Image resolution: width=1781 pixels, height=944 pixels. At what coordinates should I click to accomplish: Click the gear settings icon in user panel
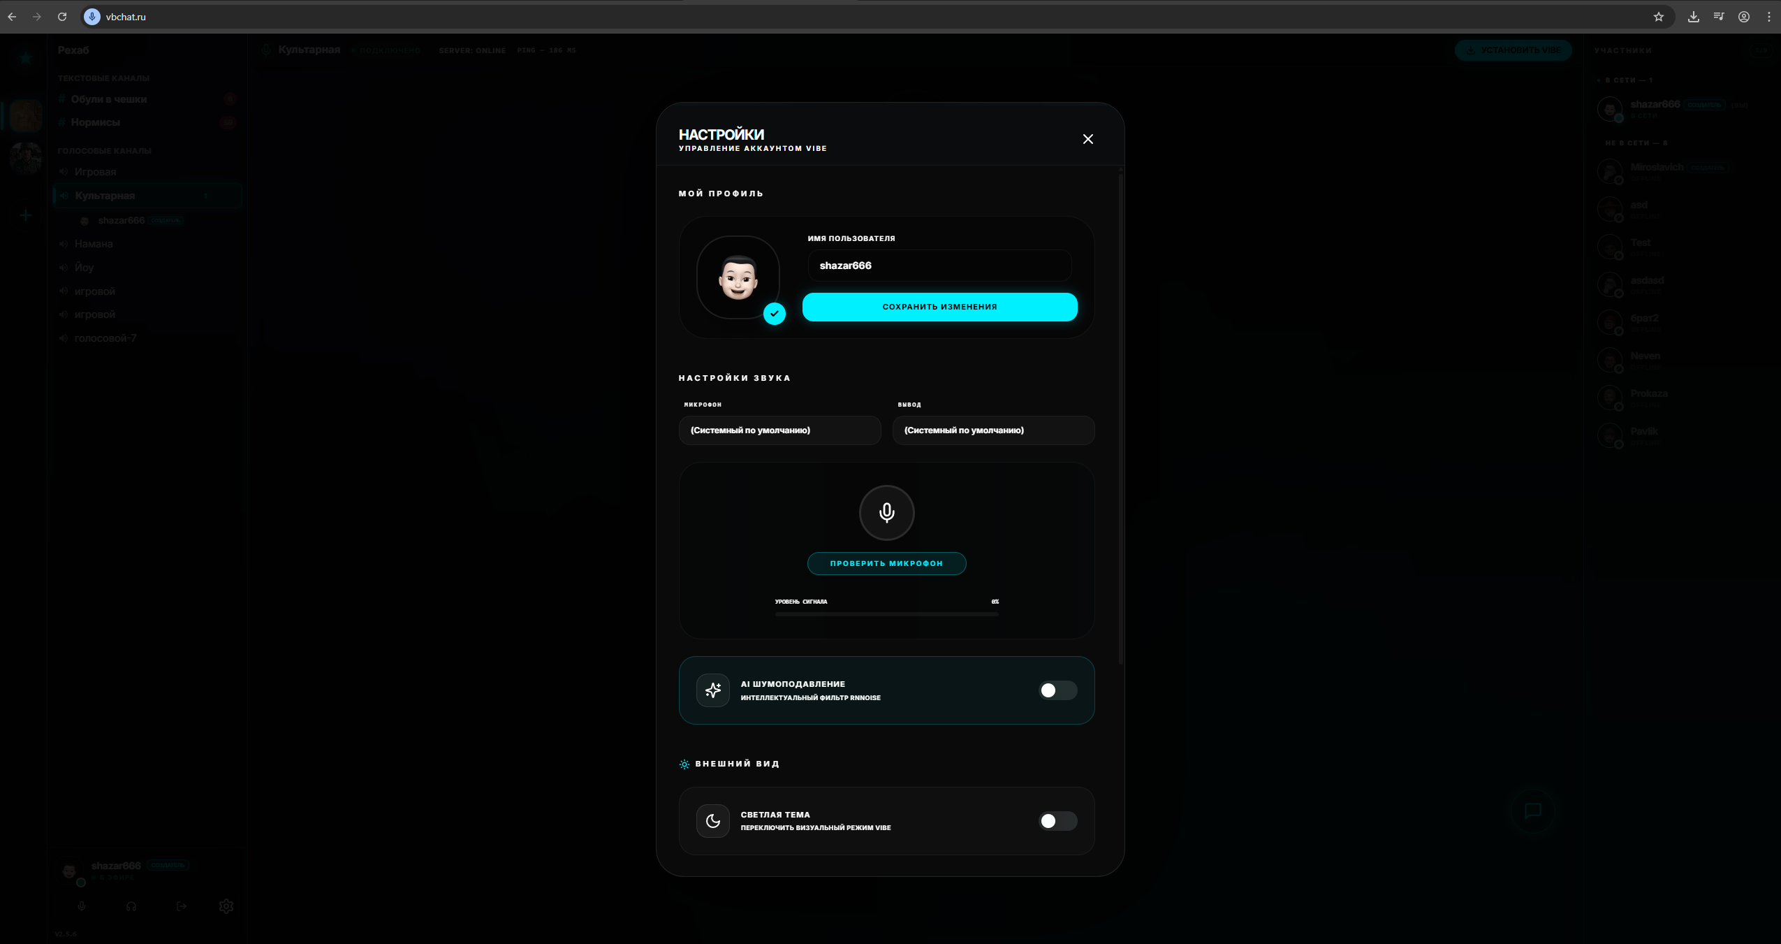[226, 906]
